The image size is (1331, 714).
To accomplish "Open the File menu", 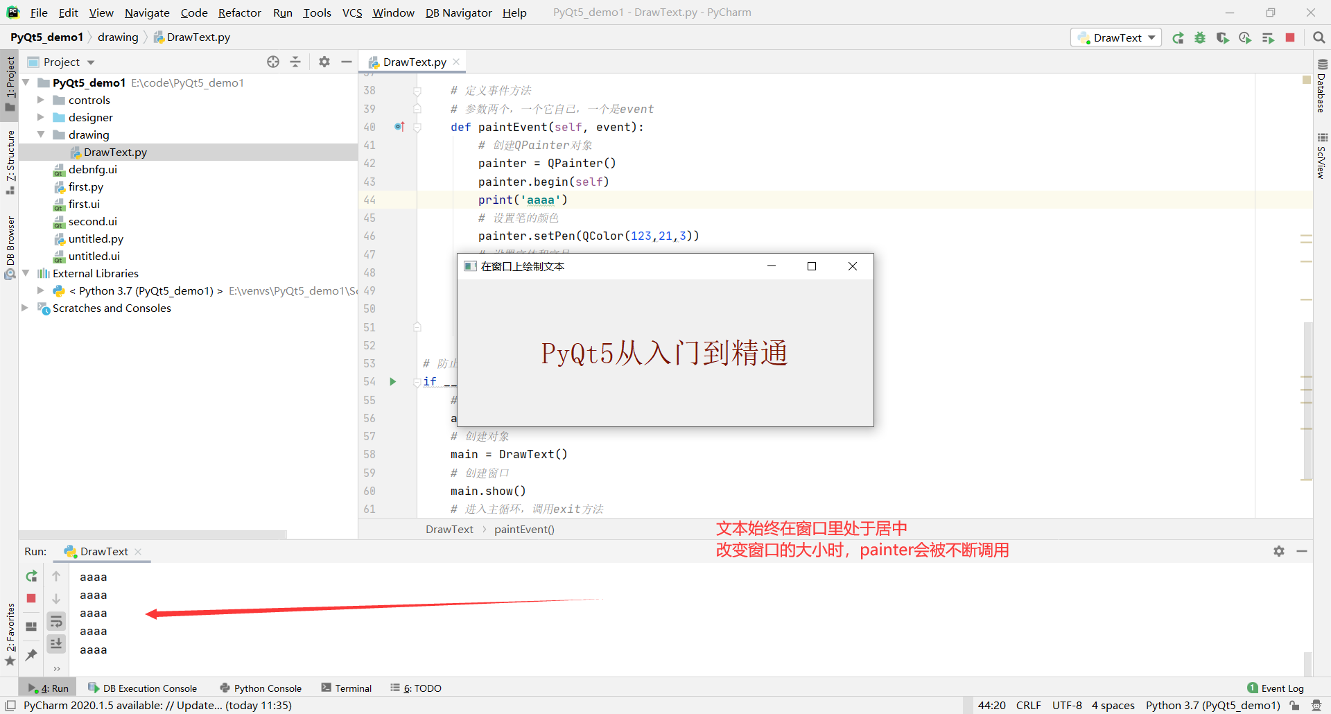I will point(39,12).
